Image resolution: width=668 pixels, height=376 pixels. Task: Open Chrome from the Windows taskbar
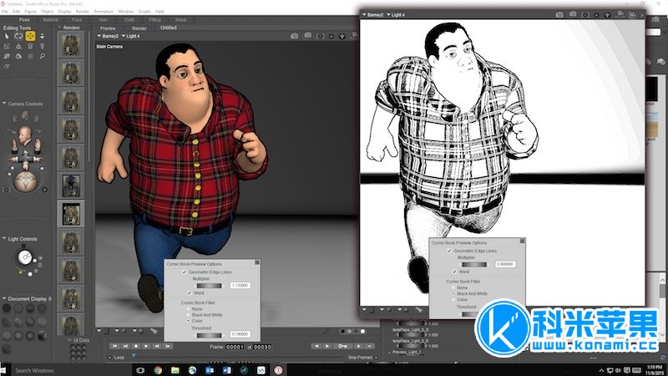[158, 370]
